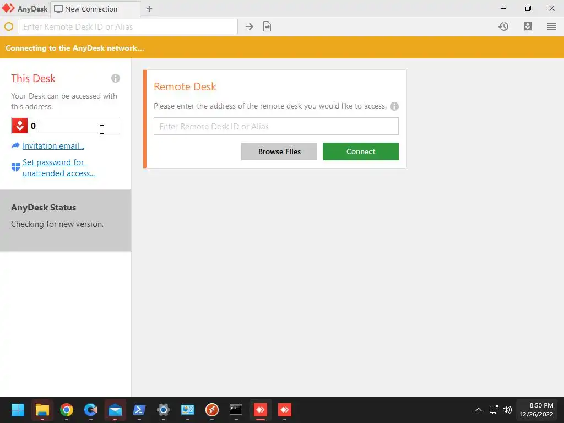This screenshot has height=423, width=564.
Task: Open the session history clock icon
Action: [503, 26]
